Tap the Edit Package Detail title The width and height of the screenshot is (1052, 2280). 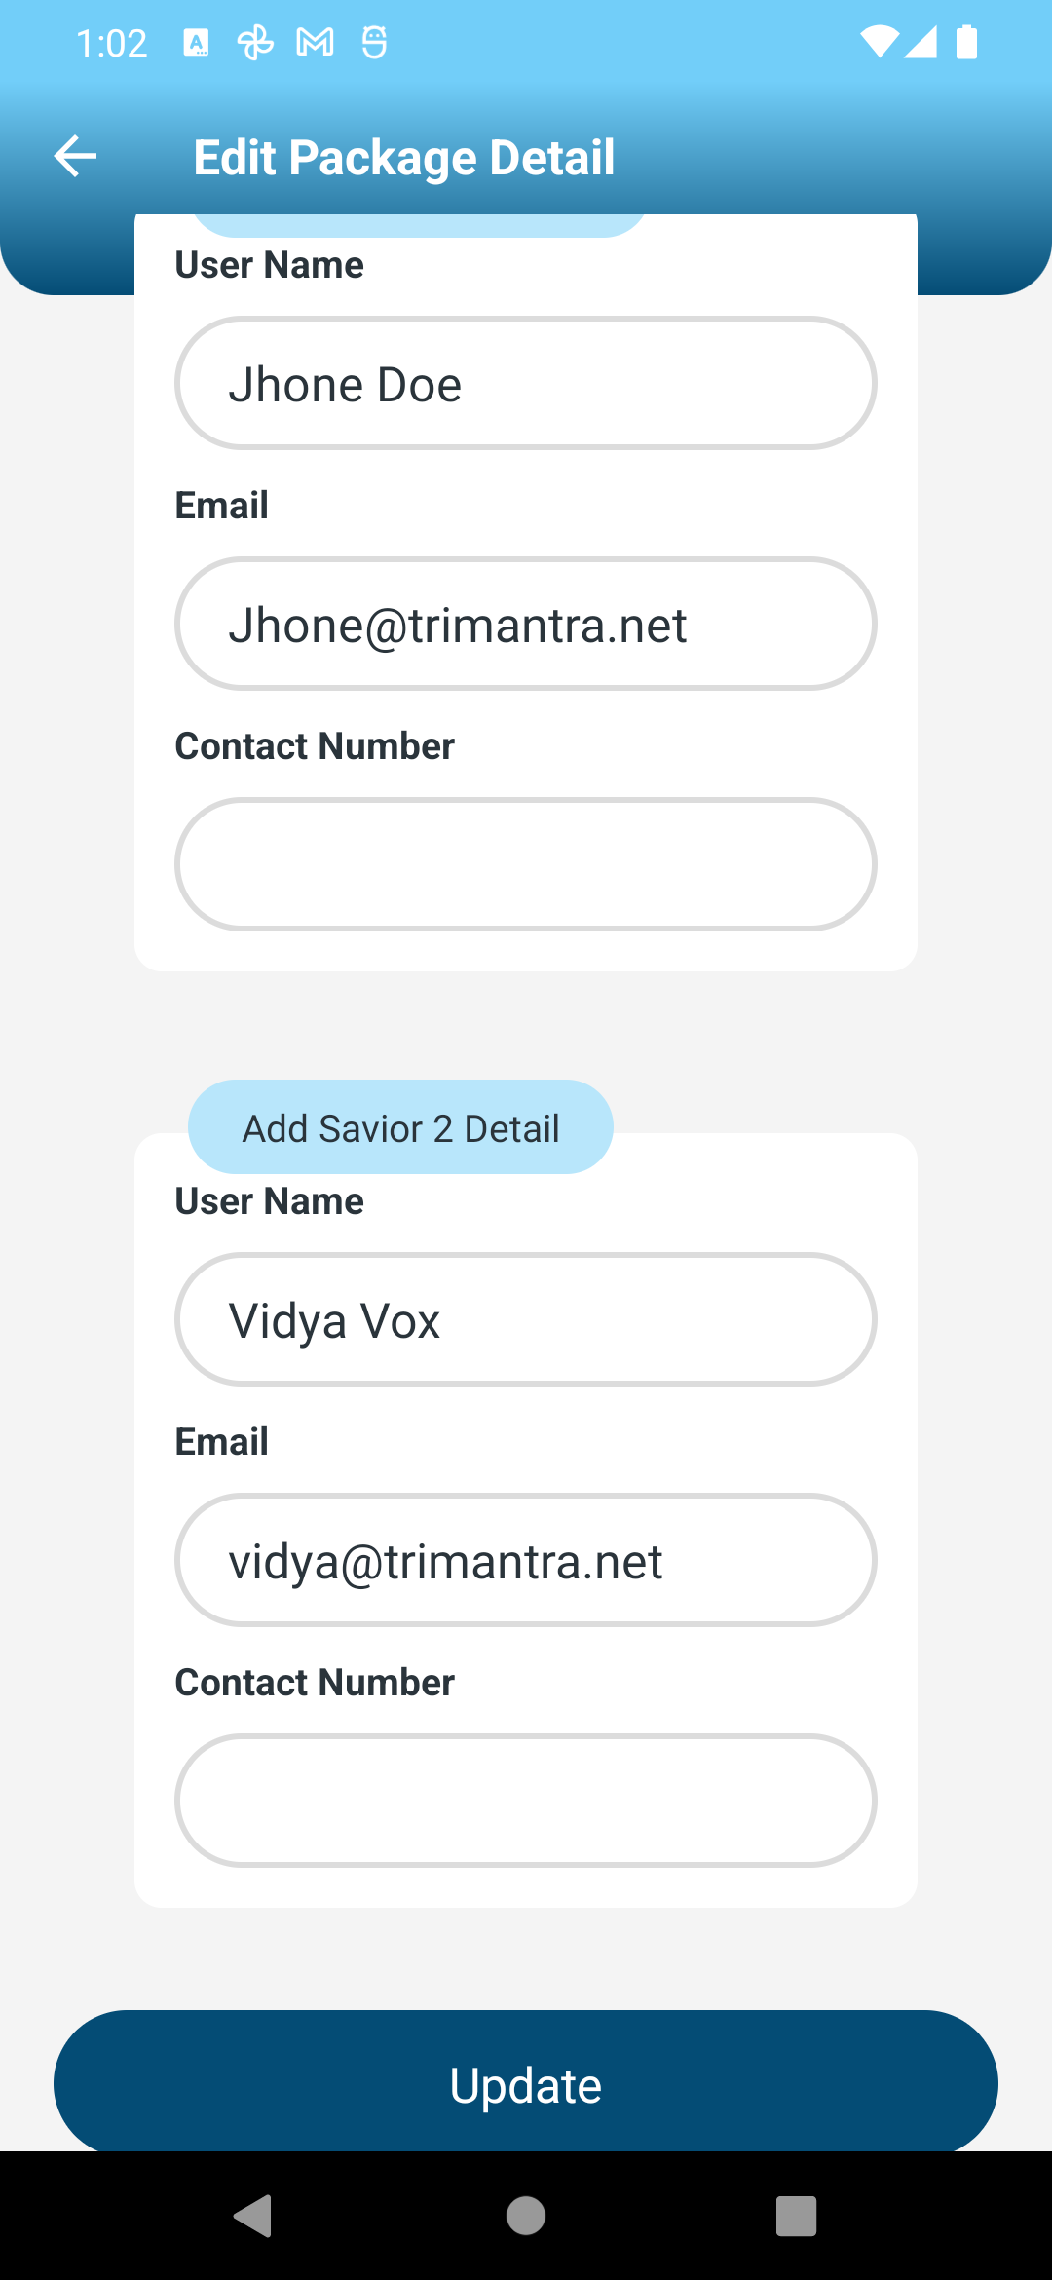pyautogui.click(x=404, y=157)
